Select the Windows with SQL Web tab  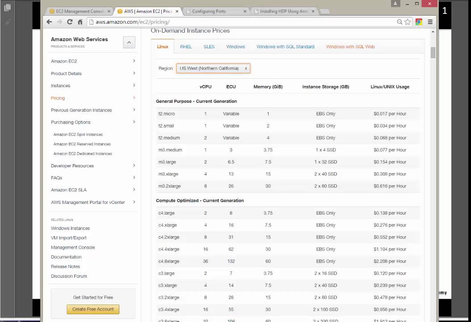point(350,47)
